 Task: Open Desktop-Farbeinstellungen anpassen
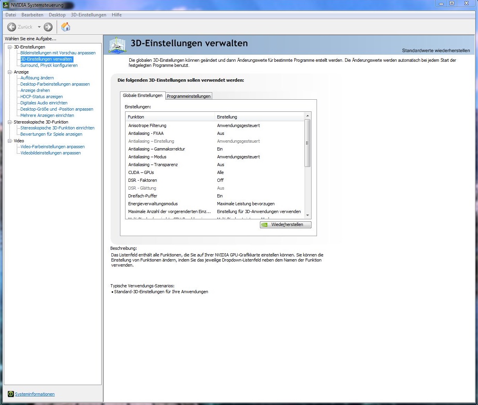point(55,84)
